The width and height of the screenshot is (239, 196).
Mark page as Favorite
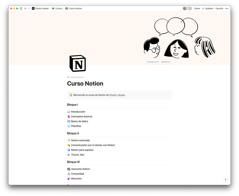pyautogui.click(x=219, y=8)
